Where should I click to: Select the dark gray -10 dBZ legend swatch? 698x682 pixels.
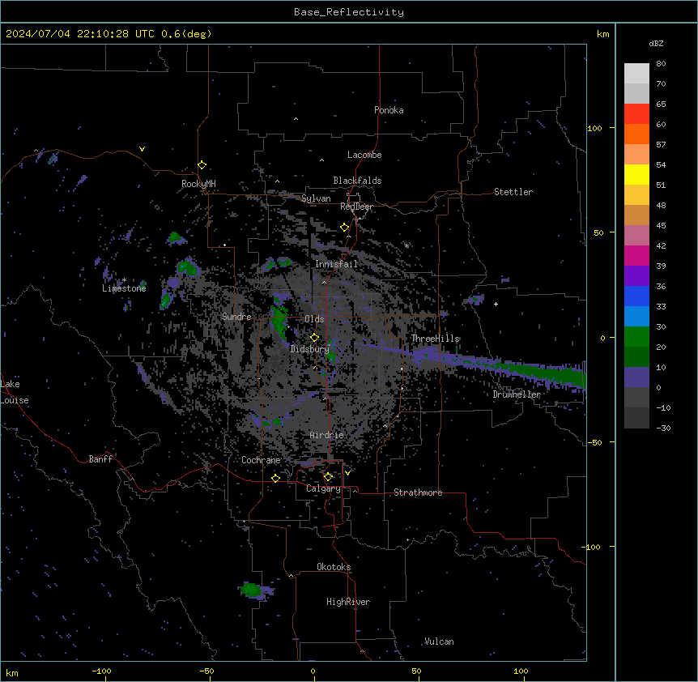click(x=636, y=418)
